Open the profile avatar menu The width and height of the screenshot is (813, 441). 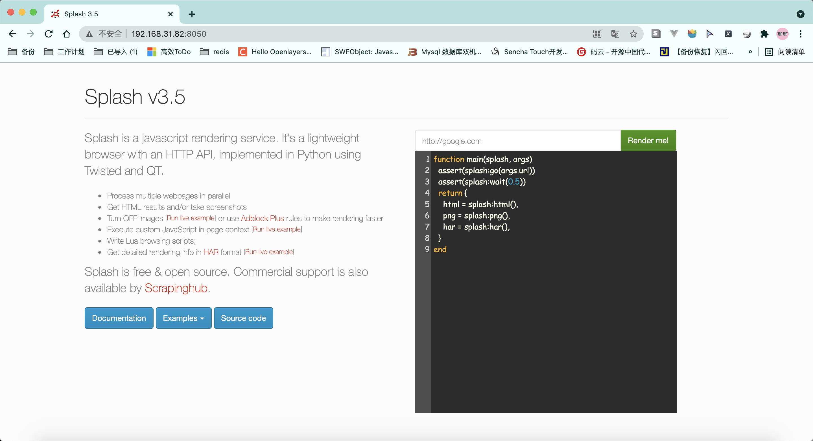coord(783,34)
